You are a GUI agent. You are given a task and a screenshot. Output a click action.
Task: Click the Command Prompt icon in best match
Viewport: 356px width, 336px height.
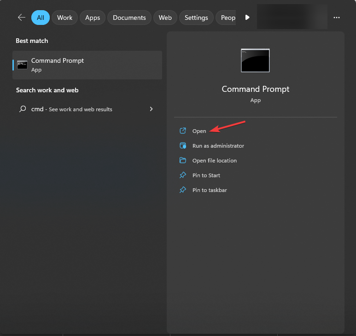[22, 65]
